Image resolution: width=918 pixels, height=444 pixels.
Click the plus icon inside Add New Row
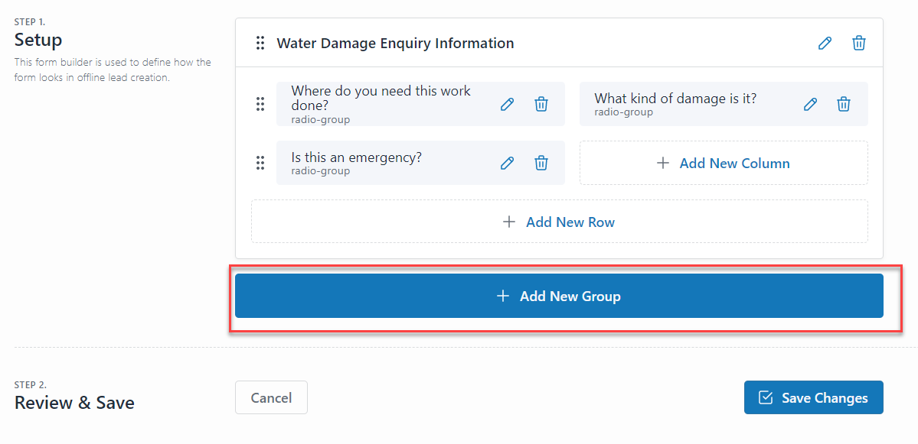(509, 221)
